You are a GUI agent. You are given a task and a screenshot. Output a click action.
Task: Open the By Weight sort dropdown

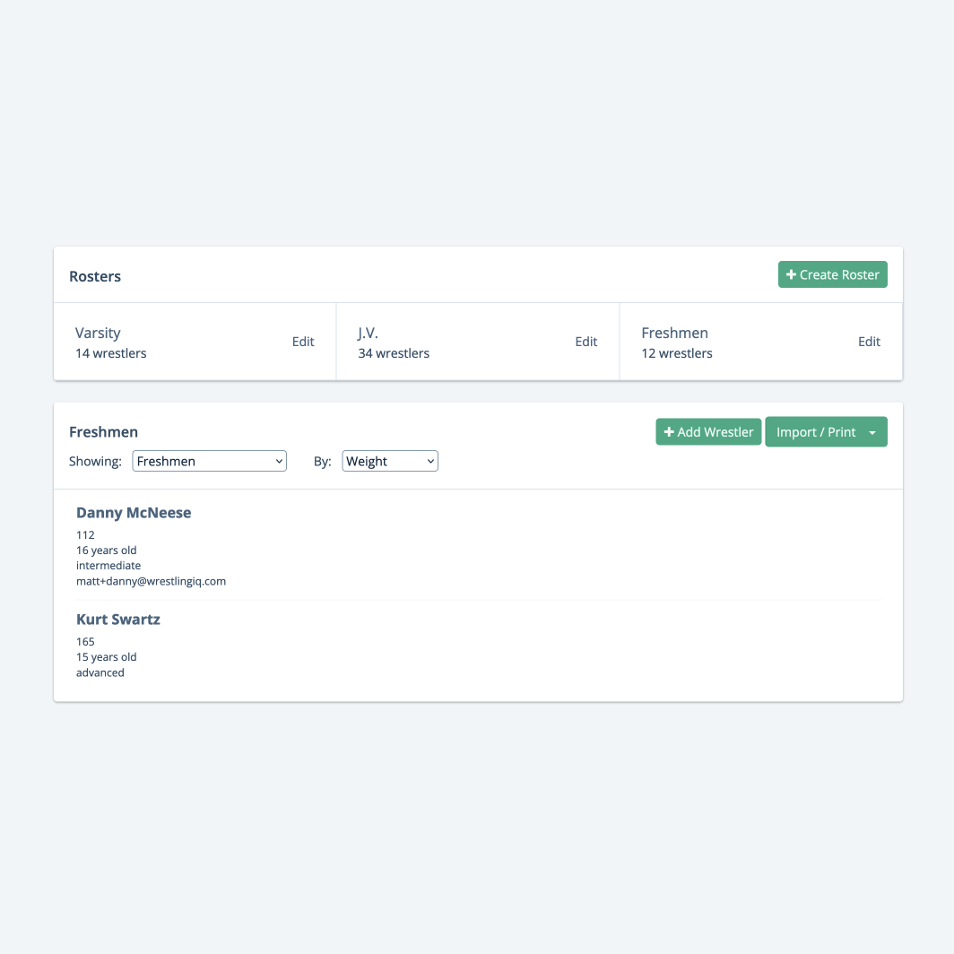390,461
